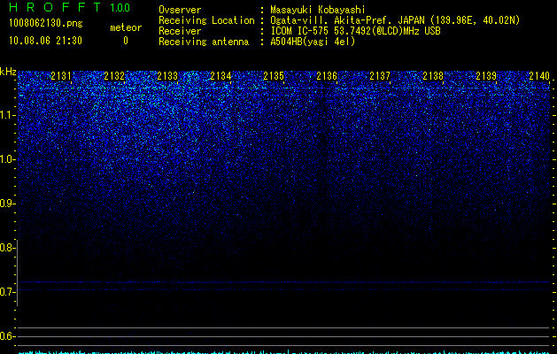The image size is (557, 354).
Task: Click the 2139 time marker
Action: coord(486,76)
